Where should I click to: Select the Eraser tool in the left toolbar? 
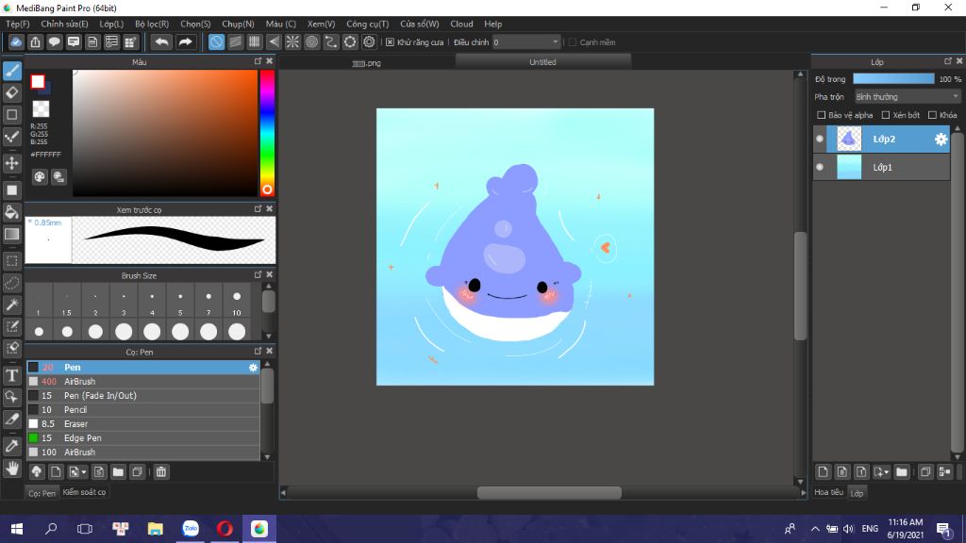(12, 93)
